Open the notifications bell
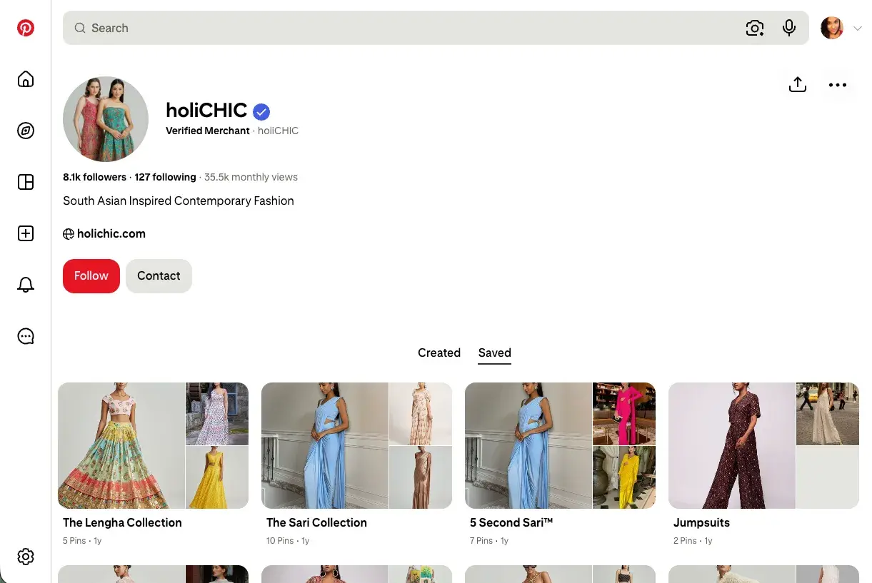 point(26,285)
